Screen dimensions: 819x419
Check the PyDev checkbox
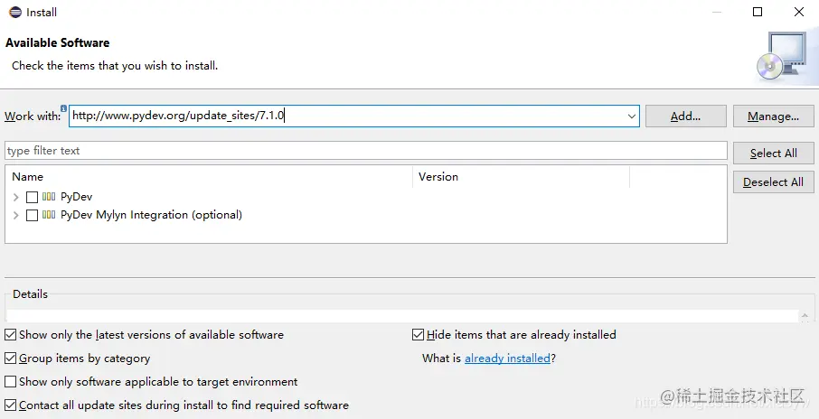click(x=32, y=197)
